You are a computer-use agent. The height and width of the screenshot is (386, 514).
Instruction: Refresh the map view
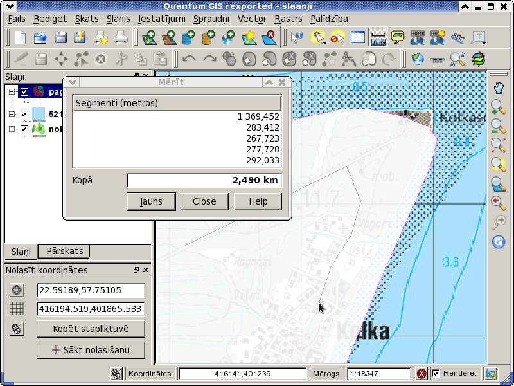coord(499,243)
